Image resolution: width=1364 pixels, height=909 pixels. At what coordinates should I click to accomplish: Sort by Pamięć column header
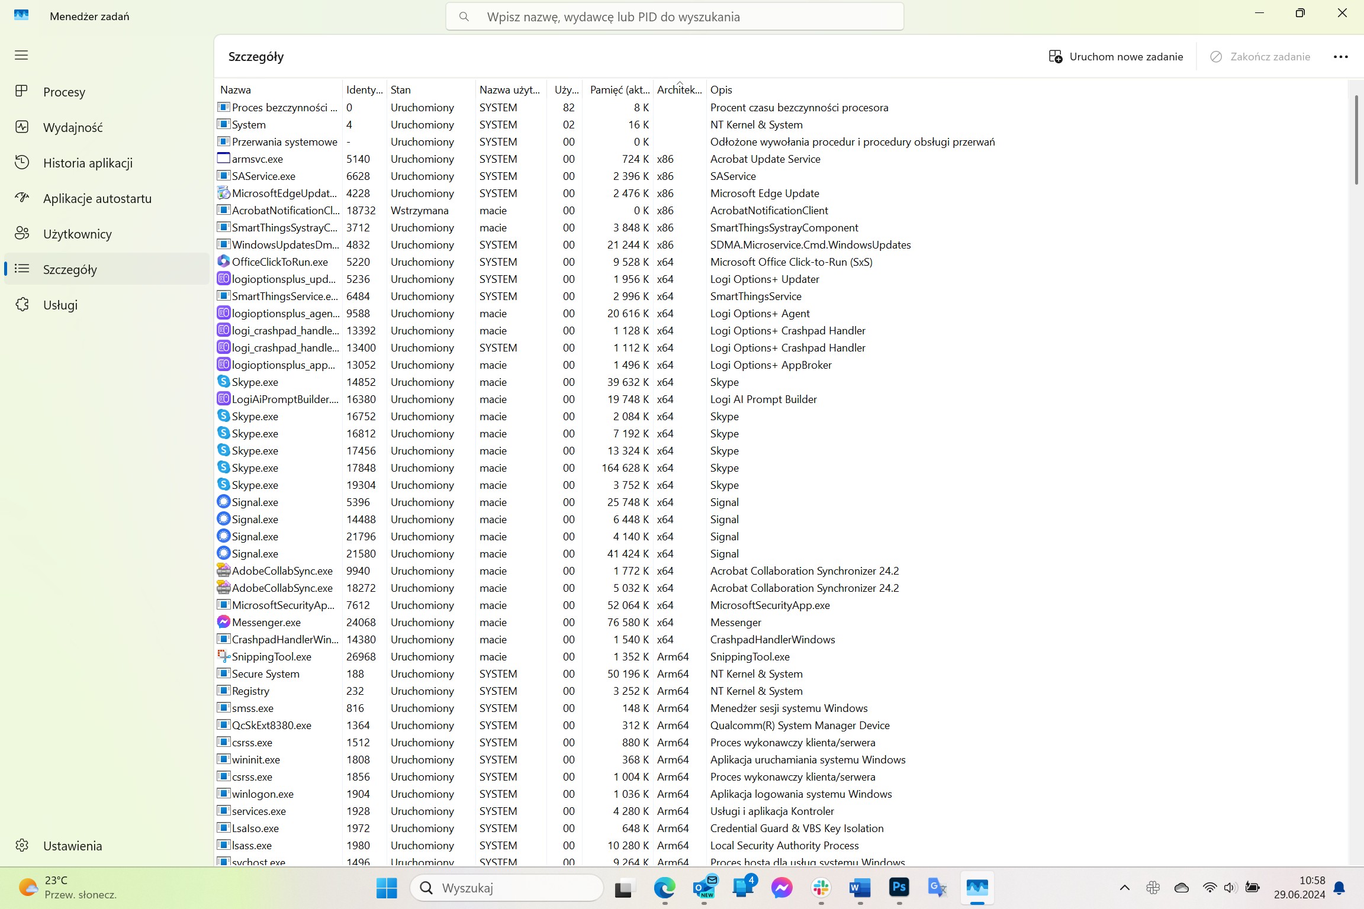pyautogui.click(x=618, y=90)
